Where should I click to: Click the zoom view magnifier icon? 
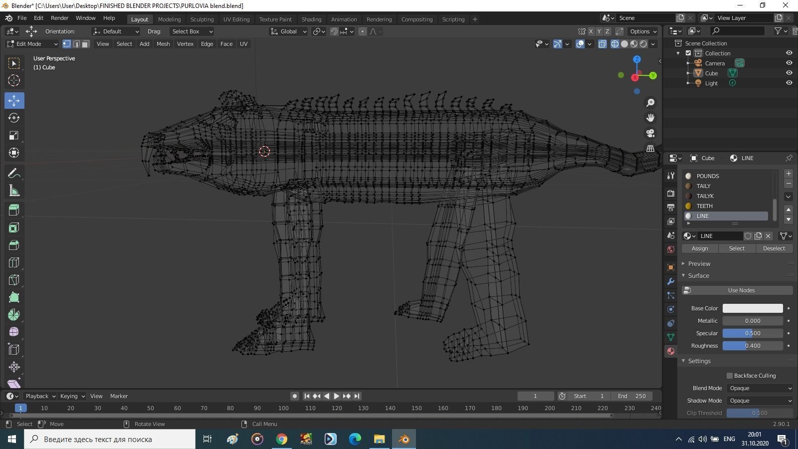[650, 103]
